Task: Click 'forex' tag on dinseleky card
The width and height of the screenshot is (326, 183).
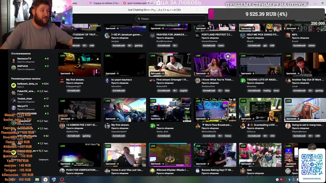Action: [276, 90]
